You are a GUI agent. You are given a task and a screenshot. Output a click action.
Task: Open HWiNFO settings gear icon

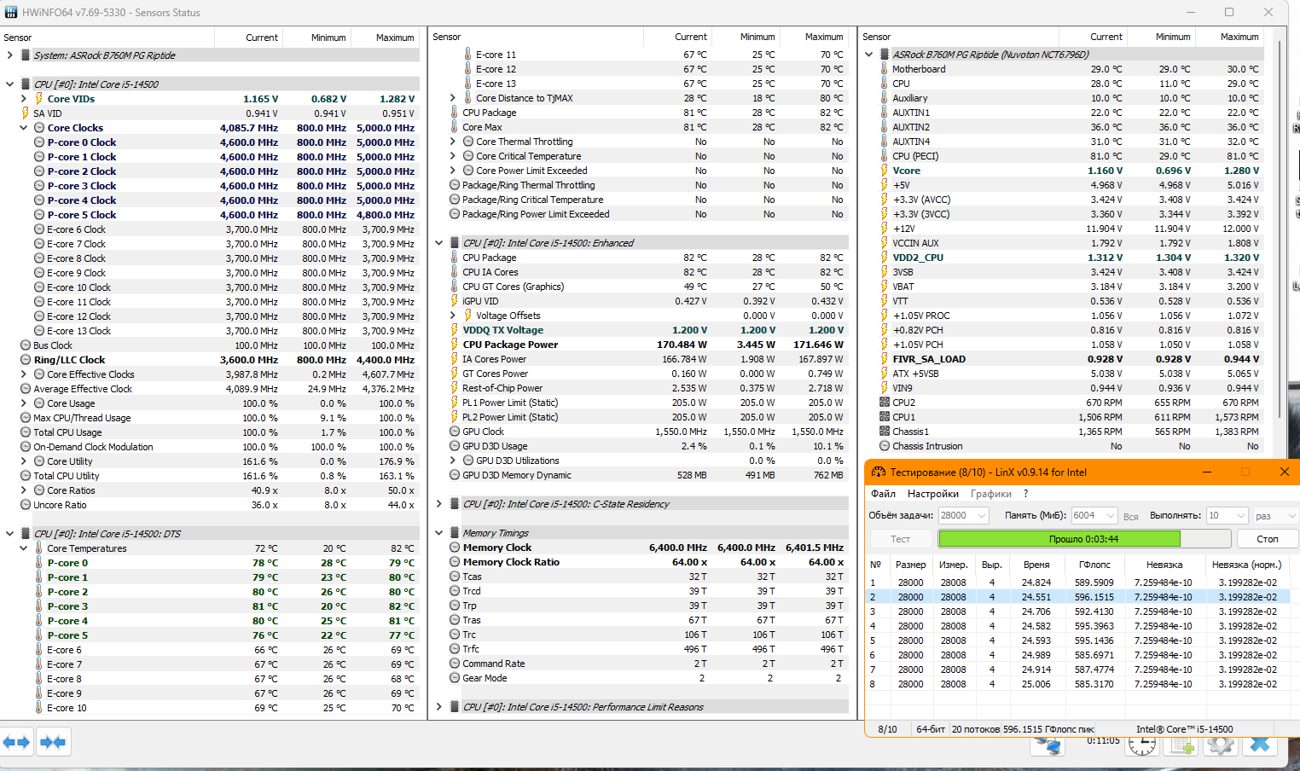[x=1222, y=745]
